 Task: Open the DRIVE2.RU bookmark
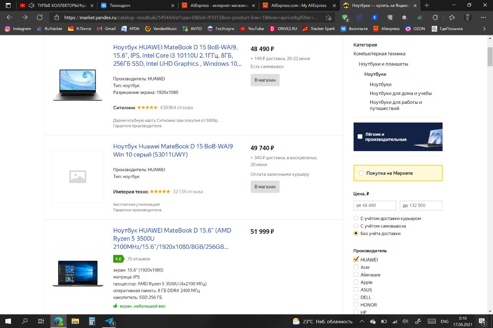tap(283, 29)
